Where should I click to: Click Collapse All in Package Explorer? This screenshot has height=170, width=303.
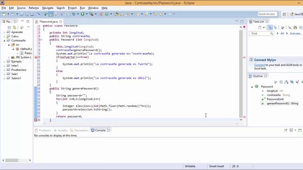pyautogui.click(x=9, y=27)
